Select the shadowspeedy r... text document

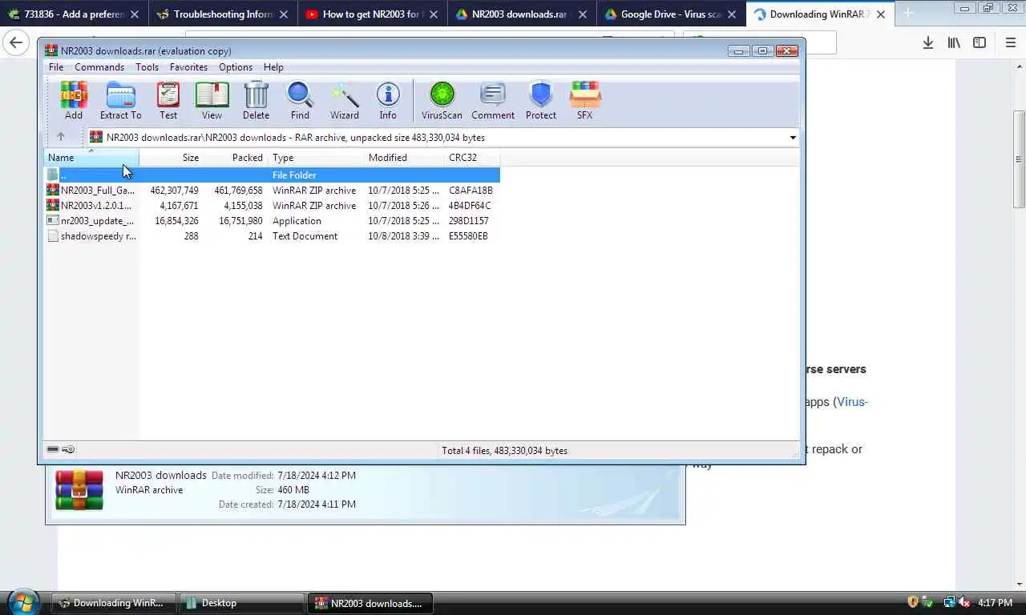pos(273,236)
